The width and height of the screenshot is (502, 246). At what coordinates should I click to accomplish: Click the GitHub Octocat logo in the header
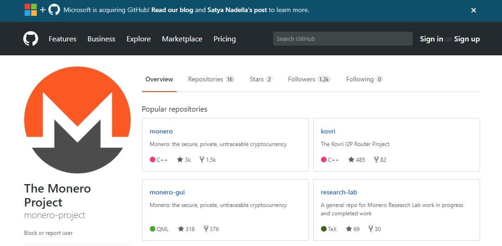tap(31, 39)
